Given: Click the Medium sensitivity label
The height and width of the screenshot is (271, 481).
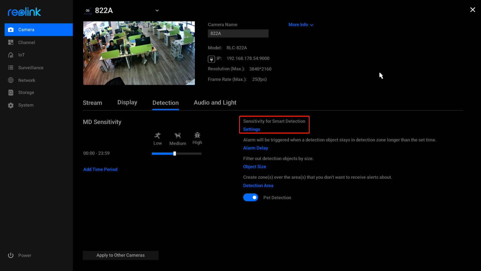Looking at the screenshot, I should 178,143.
